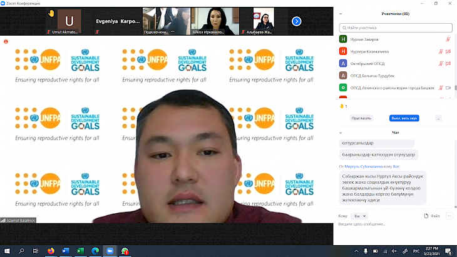This screenshot has width=457, height=257.
Task: Open the Windows Start menu
Action: tap(7, 251)
